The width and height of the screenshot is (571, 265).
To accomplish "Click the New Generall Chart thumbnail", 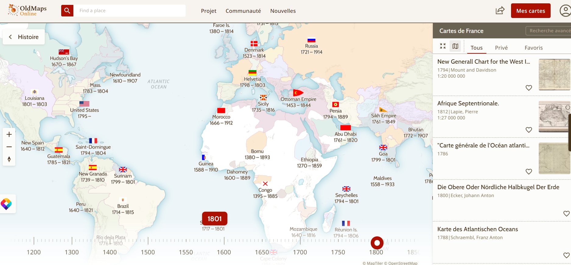I will pyautogui.click(x=555, y=75).
